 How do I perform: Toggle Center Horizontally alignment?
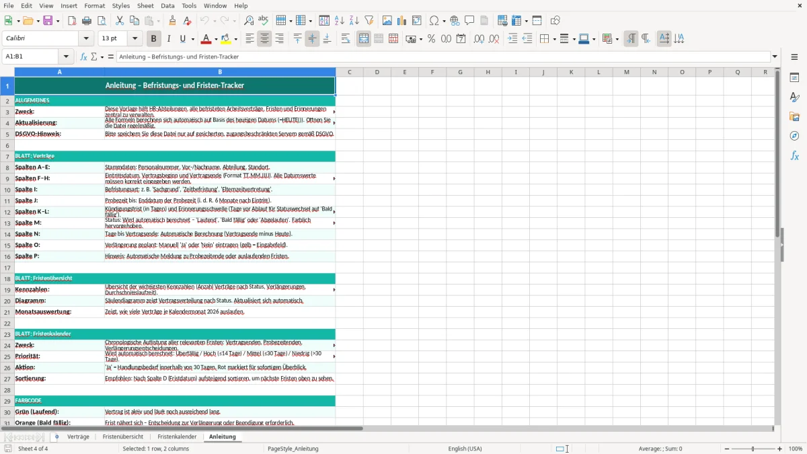264,39
